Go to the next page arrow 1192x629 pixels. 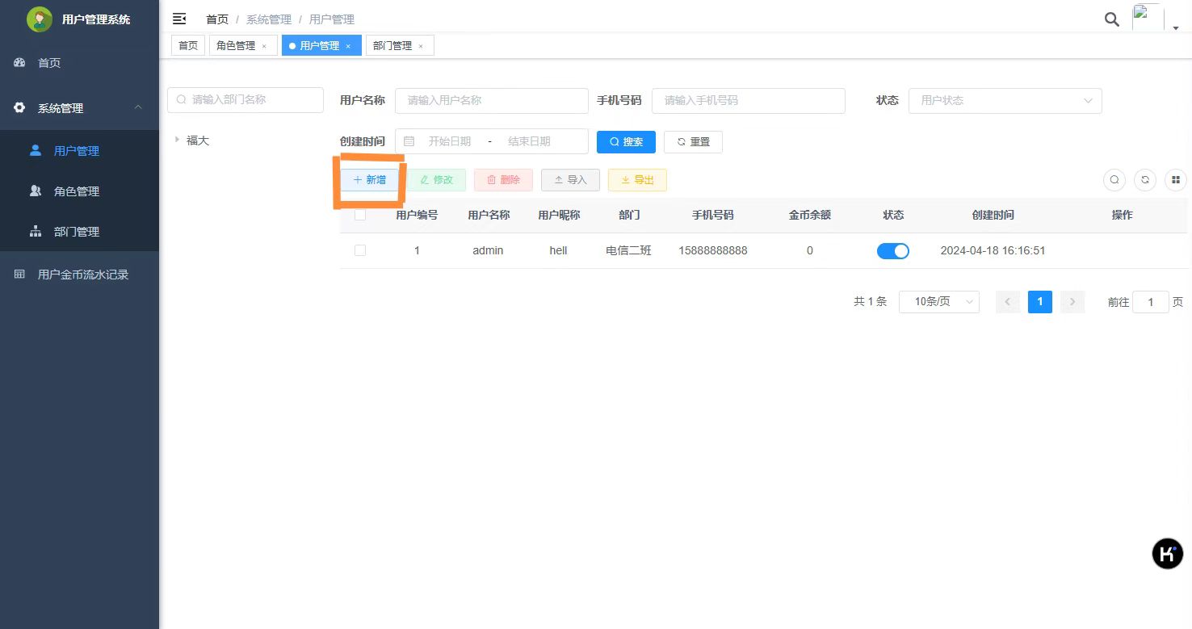(1072, 302)
